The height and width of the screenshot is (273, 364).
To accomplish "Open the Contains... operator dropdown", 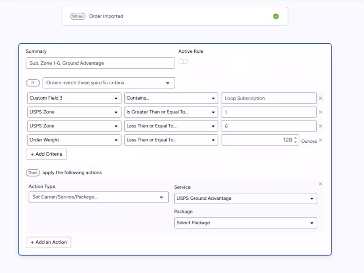I will click(171, 98).
